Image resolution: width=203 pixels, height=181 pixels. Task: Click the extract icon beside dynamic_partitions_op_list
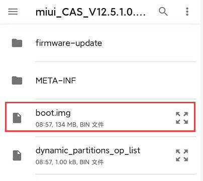(182, 155)
